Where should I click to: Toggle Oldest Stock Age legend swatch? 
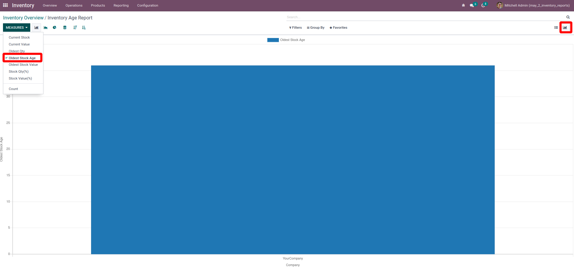click(x=273, y=40)
